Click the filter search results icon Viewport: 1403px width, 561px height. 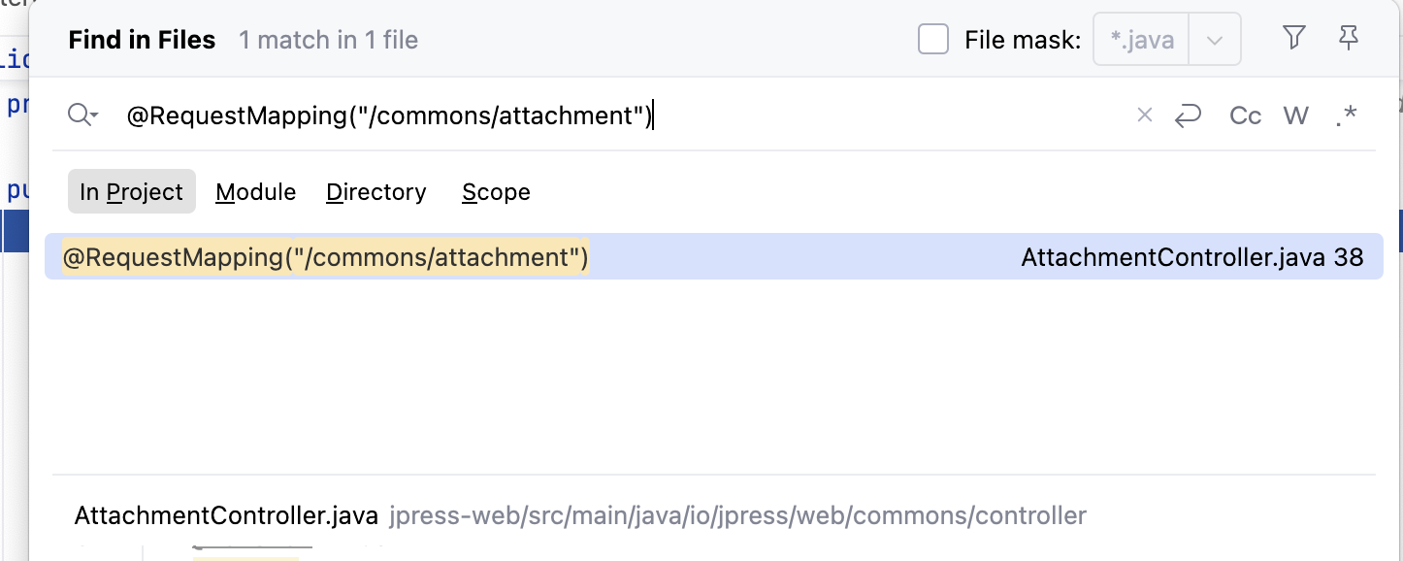[x=1293, y=39]
